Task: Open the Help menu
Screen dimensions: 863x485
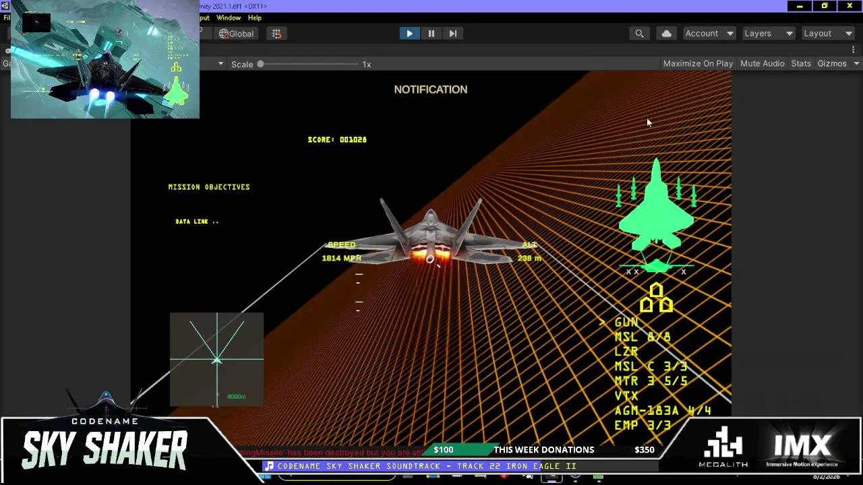Action: click(255, 18)
